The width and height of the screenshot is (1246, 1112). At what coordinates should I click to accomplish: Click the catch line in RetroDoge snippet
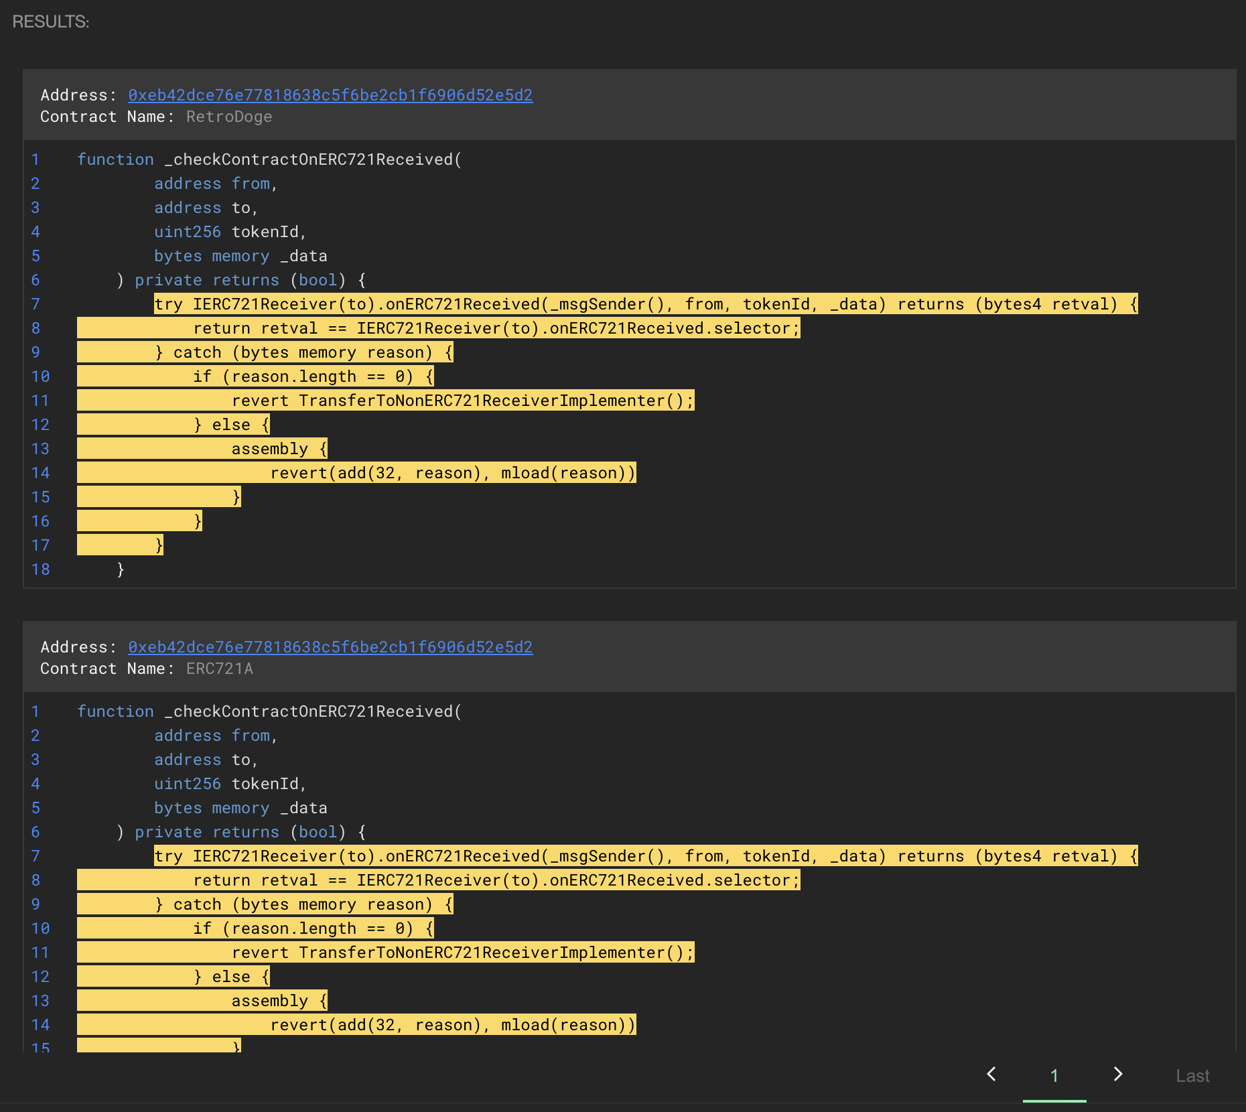303,352
